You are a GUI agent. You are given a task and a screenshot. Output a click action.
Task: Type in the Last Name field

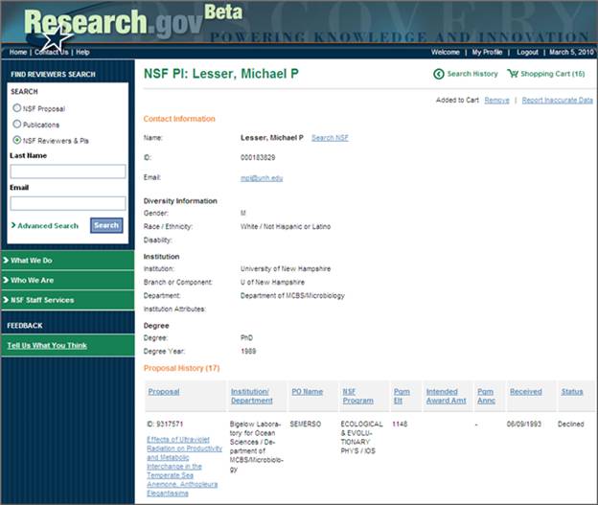click(x=67, y=172)
